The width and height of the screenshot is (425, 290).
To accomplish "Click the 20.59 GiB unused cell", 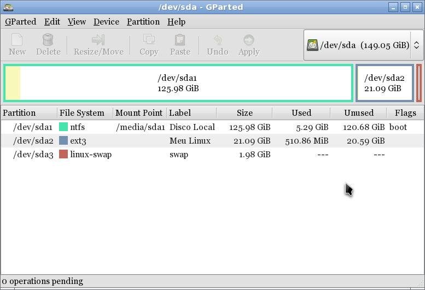I will [366, 141].
